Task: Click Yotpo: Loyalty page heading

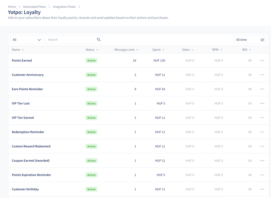Action: tap(24, 12)
